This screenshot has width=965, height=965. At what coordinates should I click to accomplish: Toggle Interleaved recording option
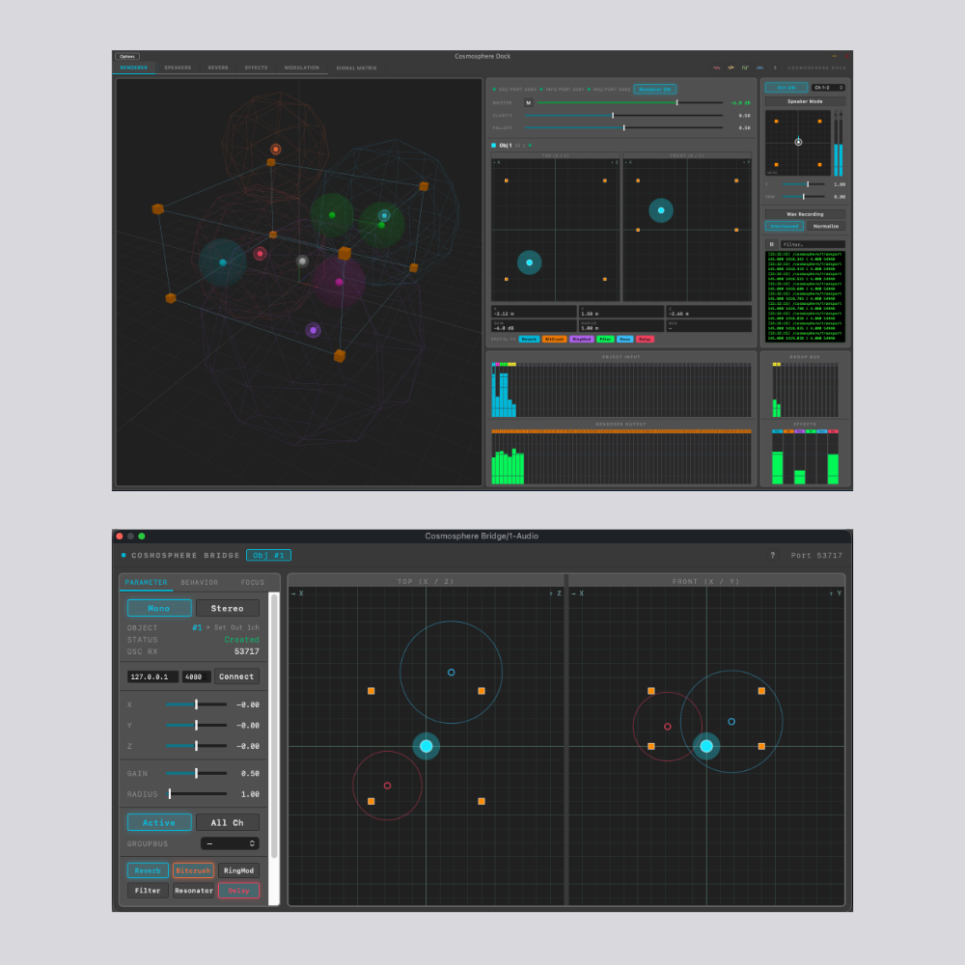click(784, 227)
